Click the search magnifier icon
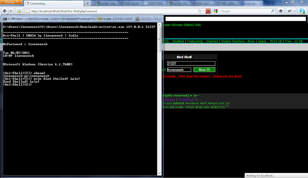 pos(272,11)
